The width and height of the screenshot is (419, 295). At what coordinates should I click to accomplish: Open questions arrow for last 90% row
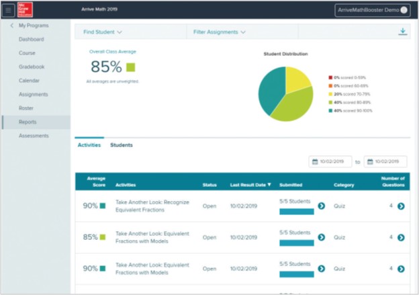(x=401, y=269)
